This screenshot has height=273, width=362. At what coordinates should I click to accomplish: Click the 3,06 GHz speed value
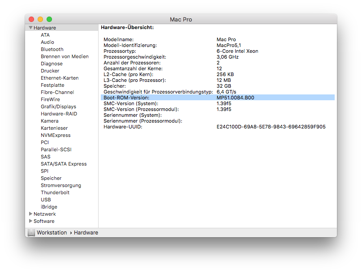pyautogui.click(x=228, y=57)
